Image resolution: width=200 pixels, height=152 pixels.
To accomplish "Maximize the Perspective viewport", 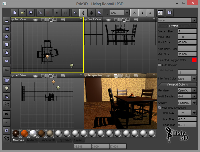I will click(x=154, y=76).
